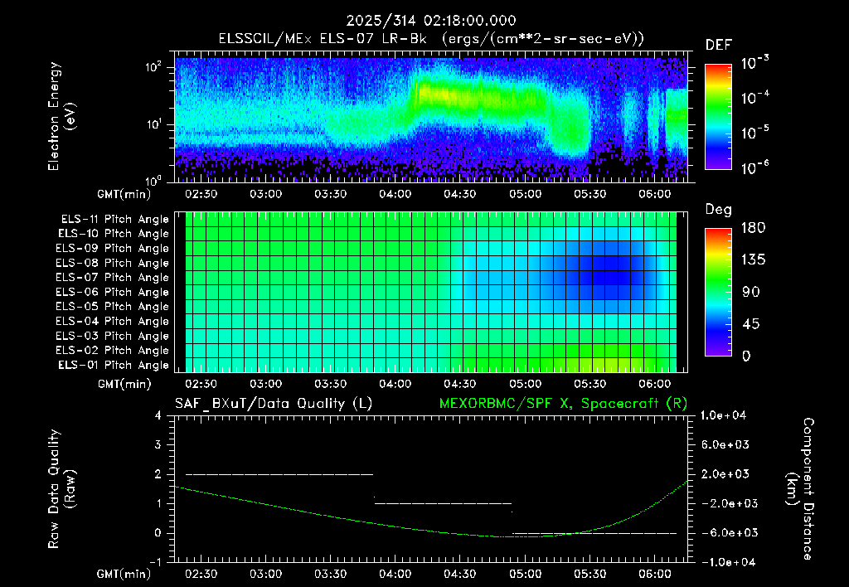This screenshot has height=587, width=849.
Task: Click the ELS-09 Pitch Angle row label
Action: (x=113, y=249)
